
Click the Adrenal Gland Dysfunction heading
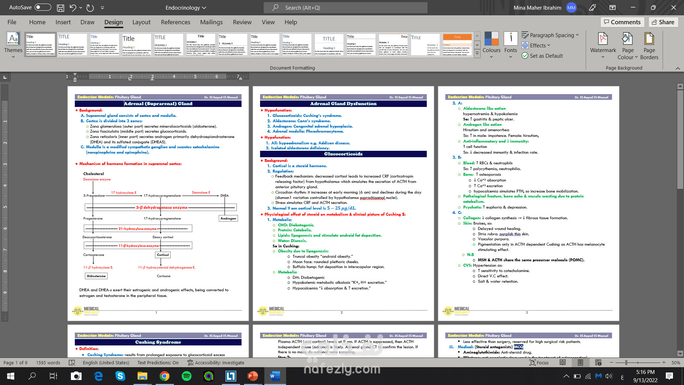343,104
